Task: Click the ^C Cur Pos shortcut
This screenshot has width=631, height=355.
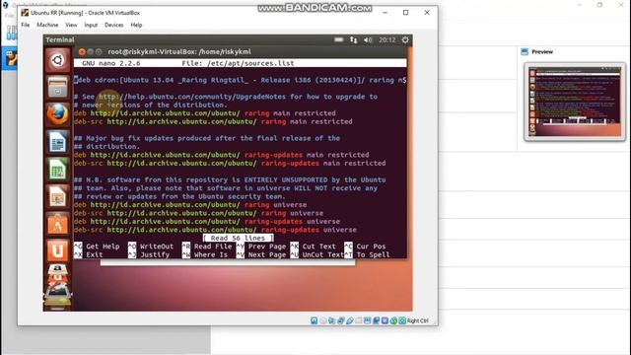Action: [x=365, y=247]
